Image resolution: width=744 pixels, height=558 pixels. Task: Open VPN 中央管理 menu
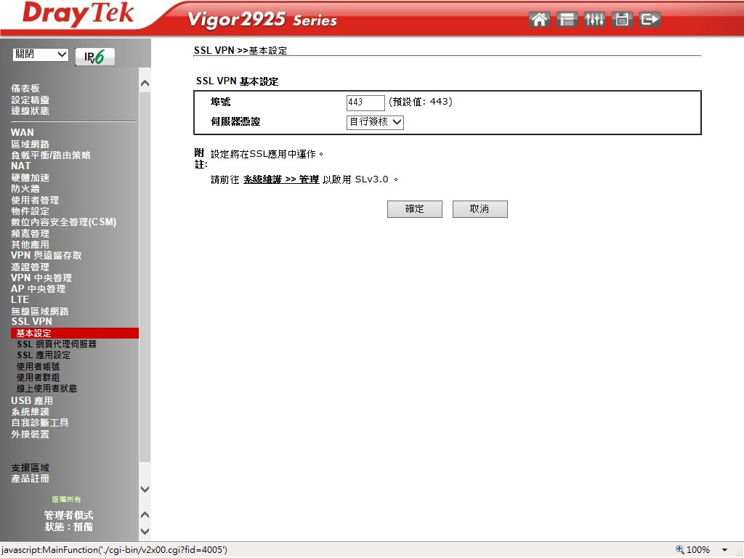pyautogui.click(x=41, y=278)
